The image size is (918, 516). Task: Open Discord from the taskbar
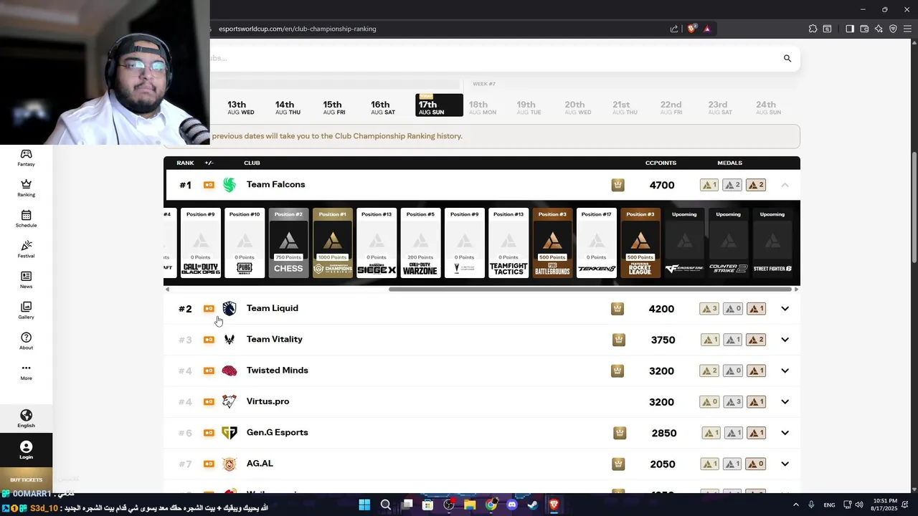pos(511,505)
